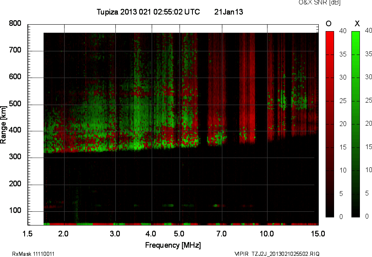Click the 3.0 frequency tick label
The width and height of the screenshot is (372, 257).
(x=115, y=234)
